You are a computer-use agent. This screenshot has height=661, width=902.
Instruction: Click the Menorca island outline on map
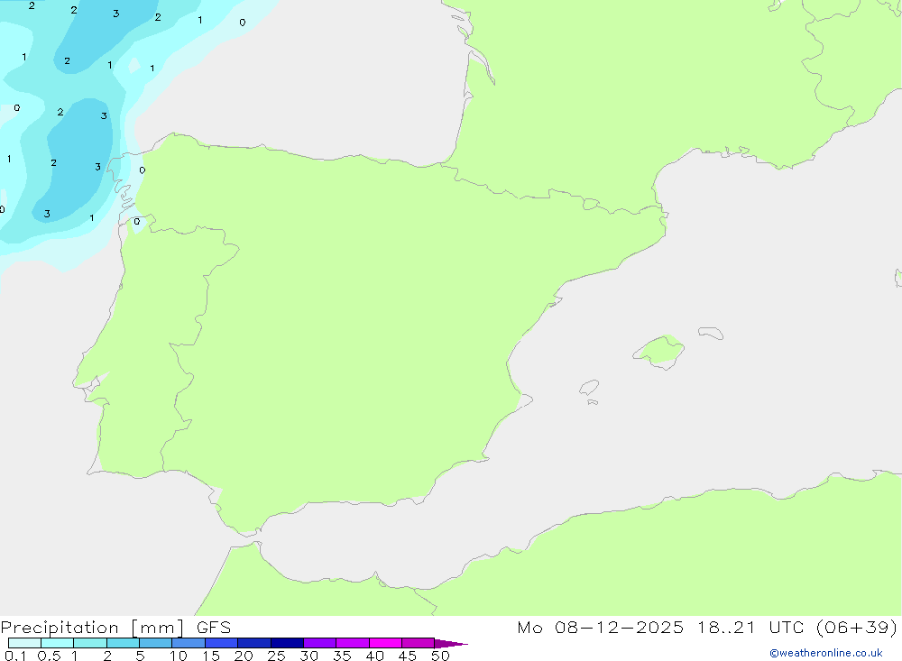pos(711,333)
